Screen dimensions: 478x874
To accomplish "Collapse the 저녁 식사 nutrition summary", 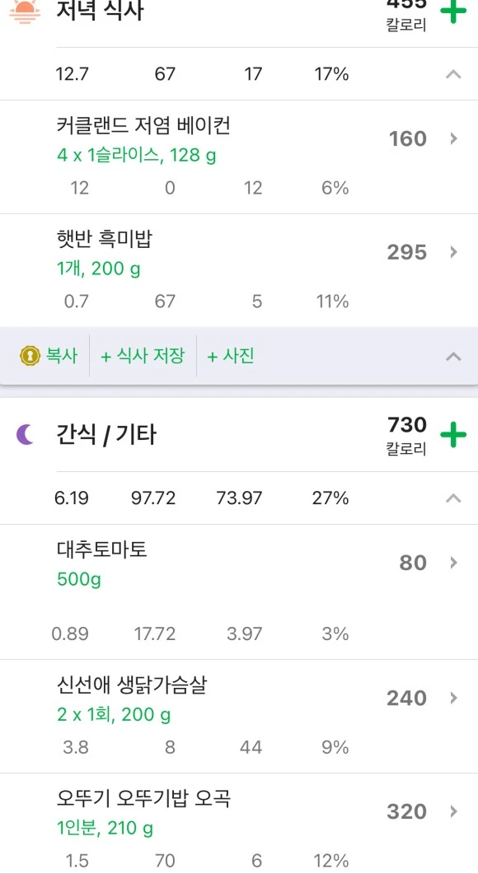I will [x=452, y=73].
